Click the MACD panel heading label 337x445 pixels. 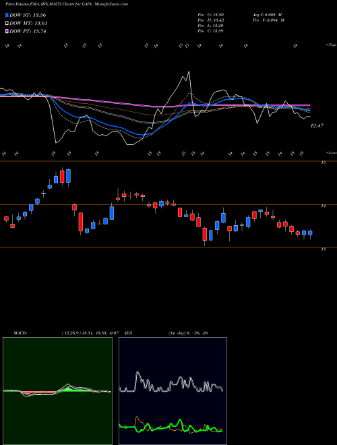[20, 333]
